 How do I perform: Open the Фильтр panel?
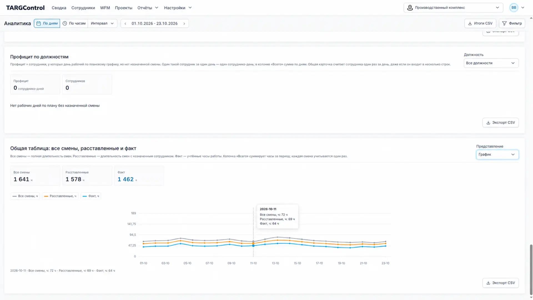click(512, 23)
